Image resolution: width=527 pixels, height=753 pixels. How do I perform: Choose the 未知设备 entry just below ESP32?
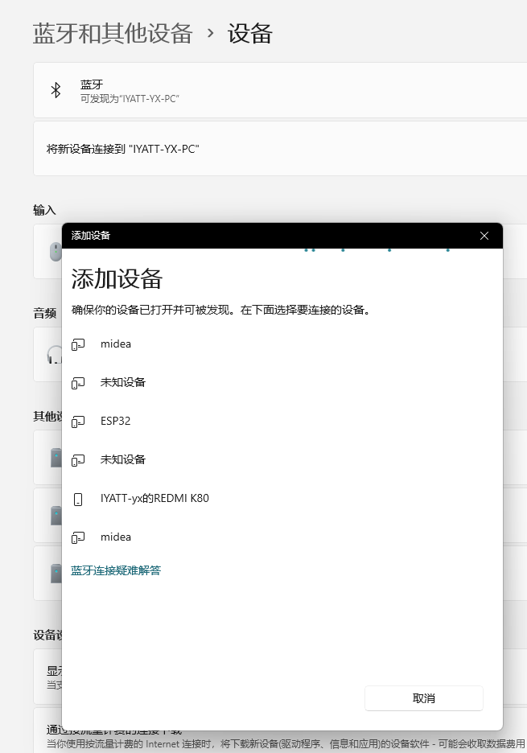click(282, 459)
